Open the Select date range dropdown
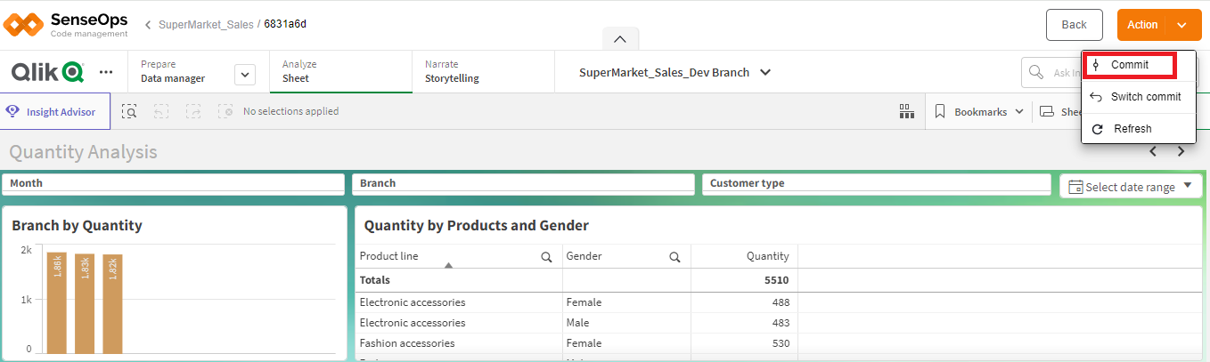1210x362 pixels. point(1132,187)
